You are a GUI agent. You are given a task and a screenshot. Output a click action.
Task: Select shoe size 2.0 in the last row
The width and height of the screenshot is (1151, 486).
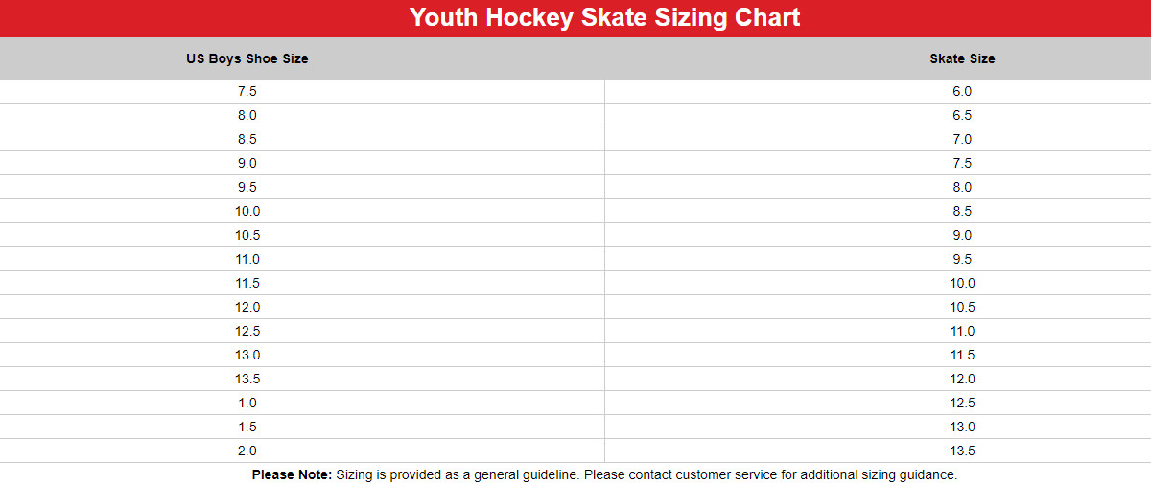click(247, 451)
